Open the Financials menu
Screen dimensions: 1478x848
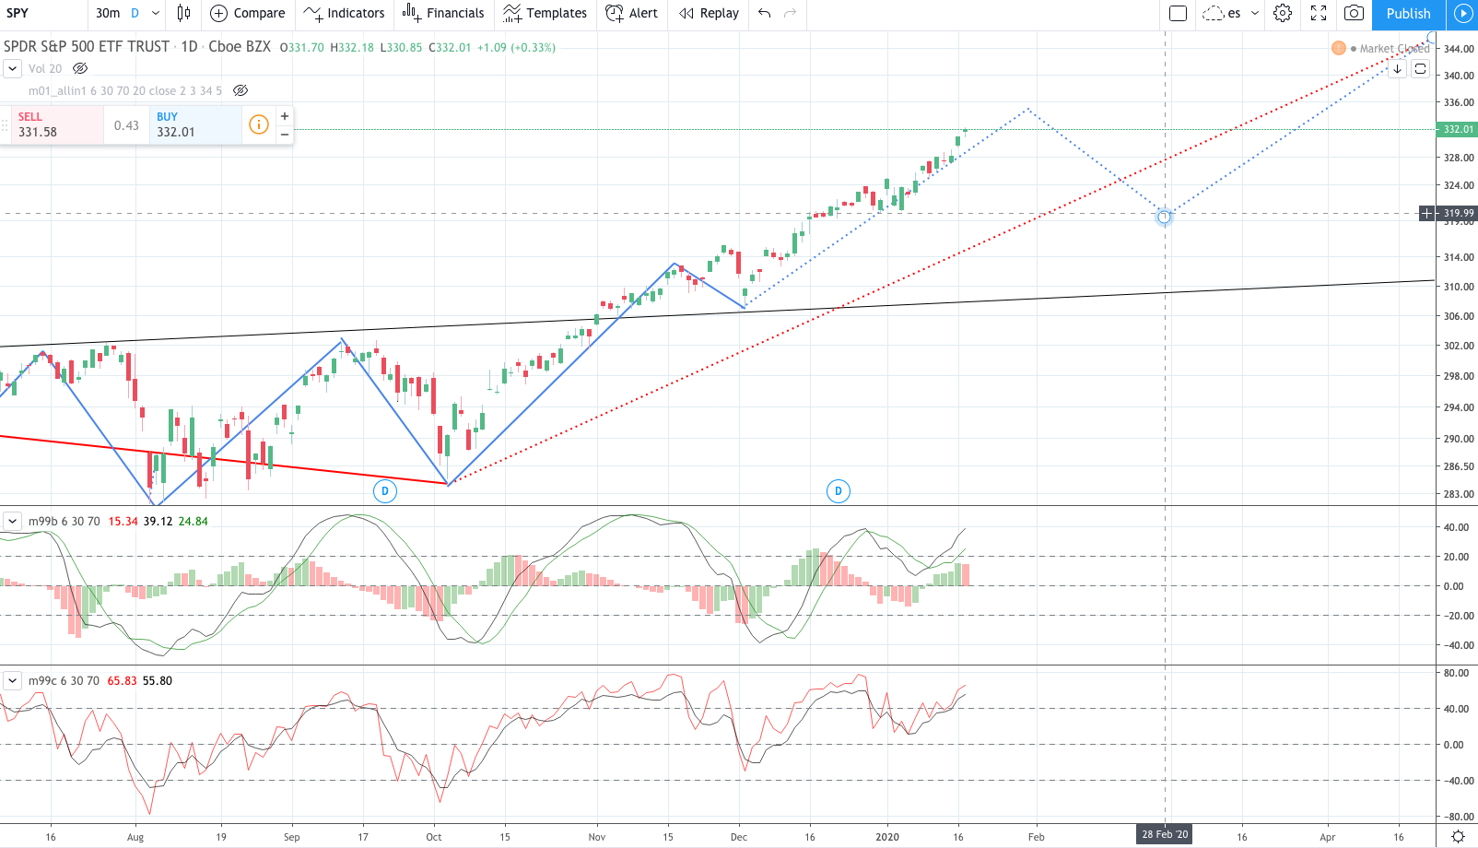pos(443,13)
